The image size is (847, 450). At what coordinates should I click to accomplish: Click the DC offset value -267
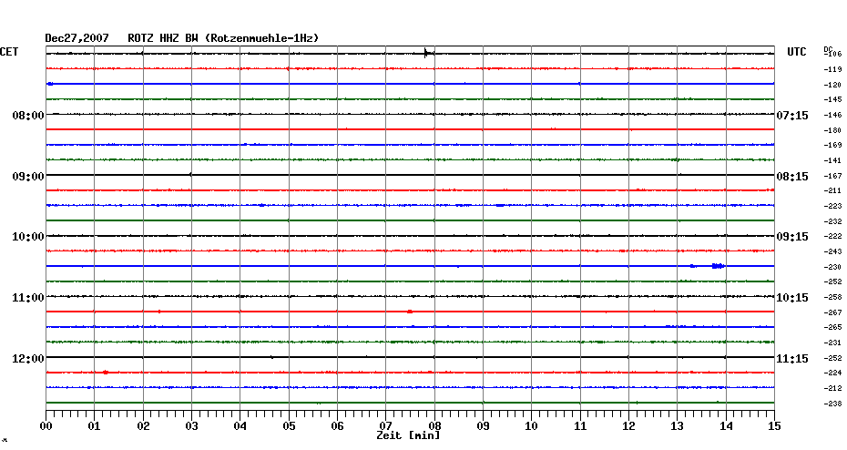(x=833, y=312)
